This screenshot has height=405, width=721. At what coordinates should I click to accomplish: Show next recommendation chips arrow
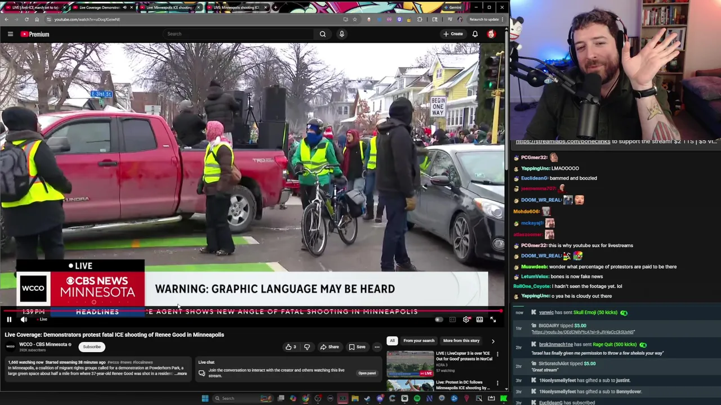pos(493,341)
